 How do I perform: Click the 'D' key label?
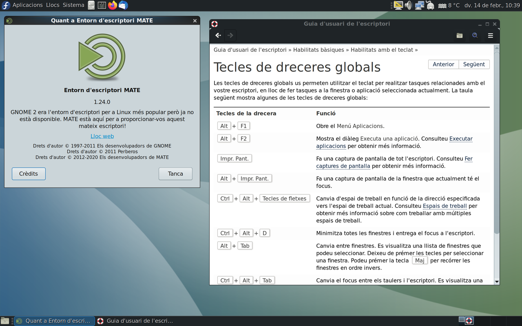click(265, 233)
